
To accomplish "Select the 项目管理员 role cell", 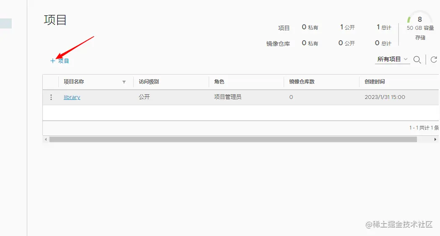I will pyautogui.click(x=228, y=97).
